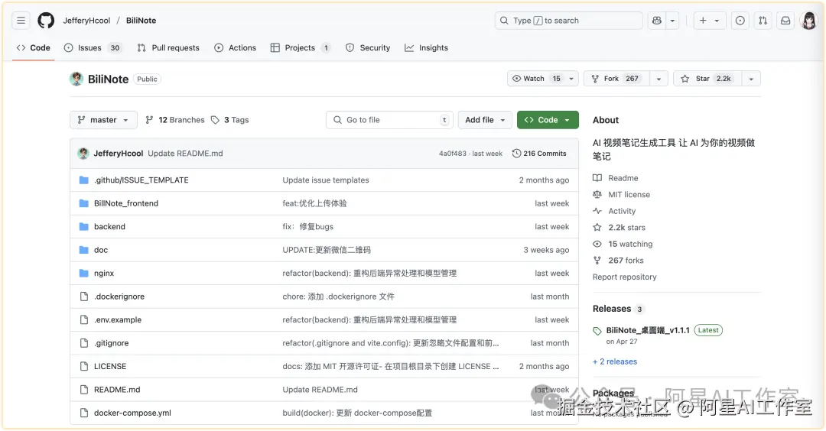Click folder icon beside backend

(84, 226)
